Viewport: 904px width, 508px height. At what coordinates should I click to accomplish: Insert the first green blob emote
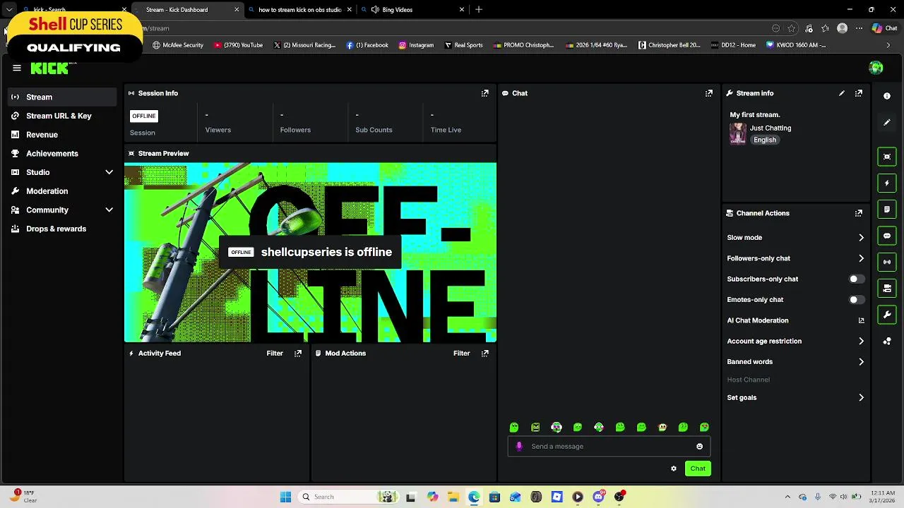514,428
